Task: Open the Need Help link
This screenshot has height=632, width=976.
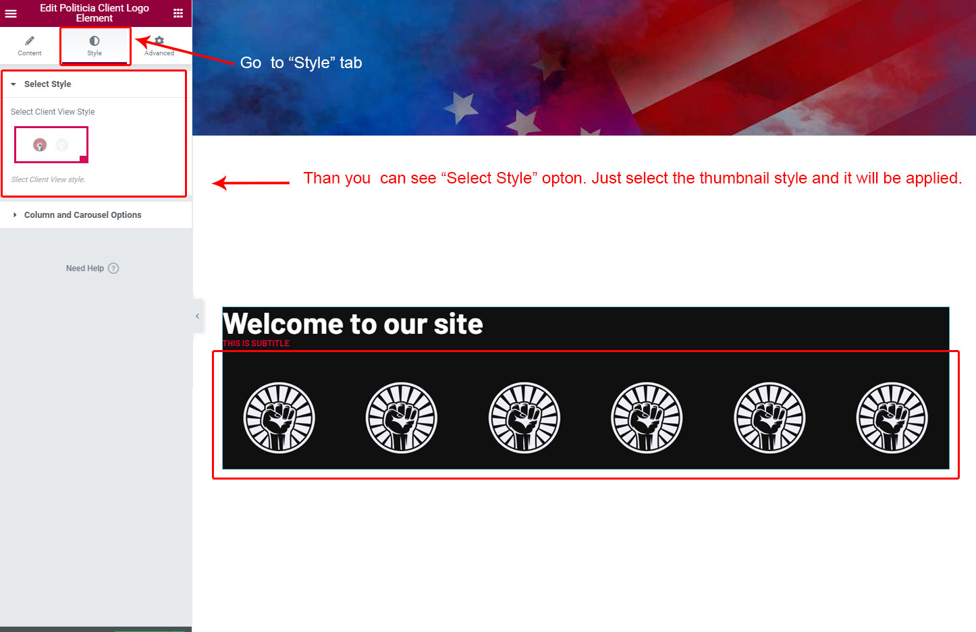Action: 85,268
